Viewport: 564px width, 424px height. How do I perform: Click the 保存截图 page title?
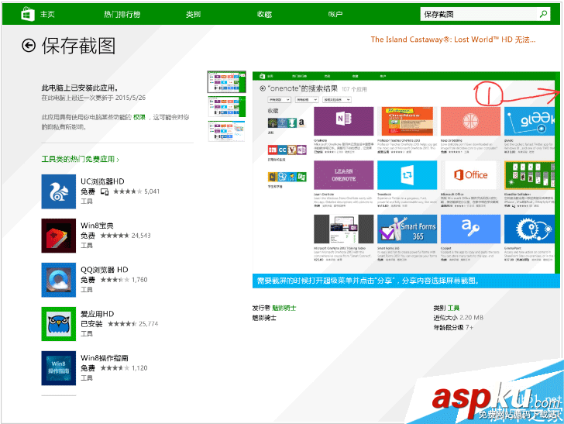click(x=79, y=46)
